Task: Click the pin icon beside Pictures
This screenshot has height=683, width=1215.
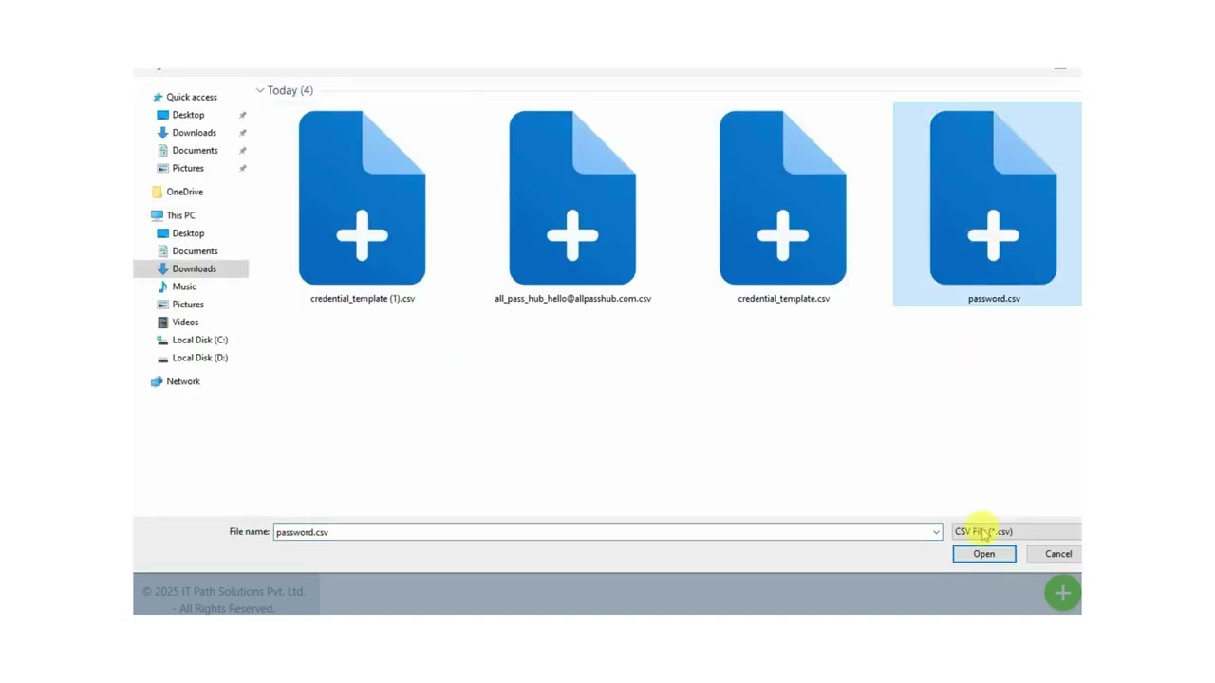Action: tap(242, 168)
